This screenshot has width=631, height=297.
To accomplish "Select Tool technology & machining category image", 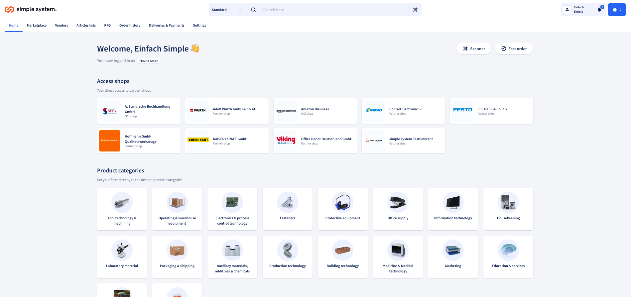I will click(x=122, y=202).
